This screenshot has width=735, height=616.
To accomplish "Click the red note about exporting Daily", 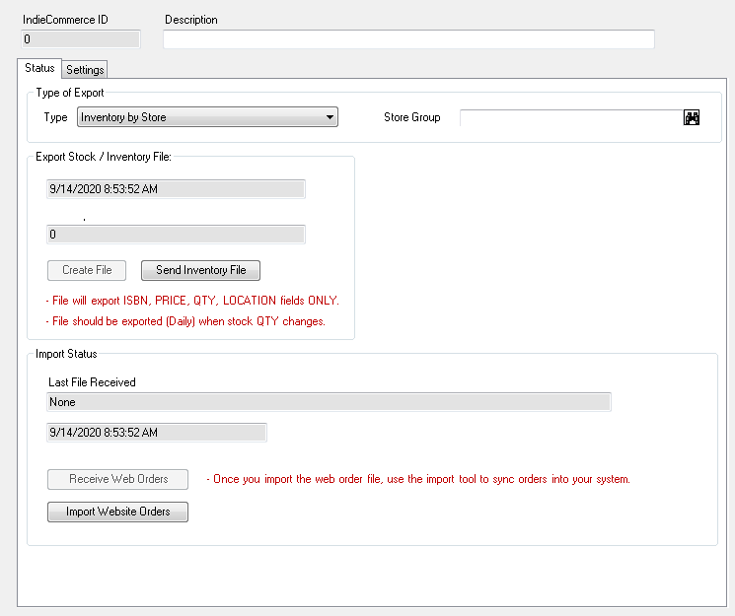I will pyautogui.click(x=185, y=321).
